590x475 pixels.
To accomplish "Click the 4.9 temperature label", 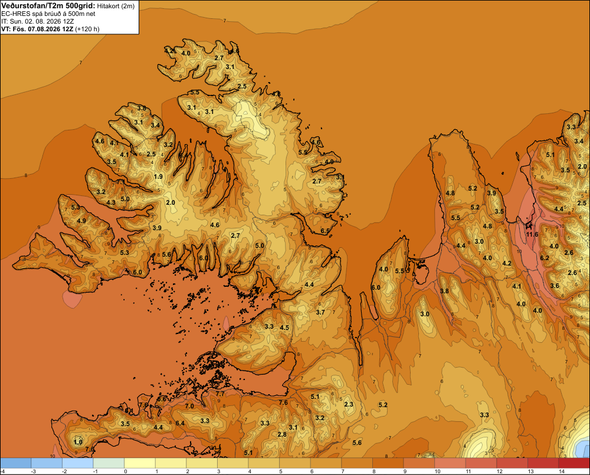I will point(81,221).
